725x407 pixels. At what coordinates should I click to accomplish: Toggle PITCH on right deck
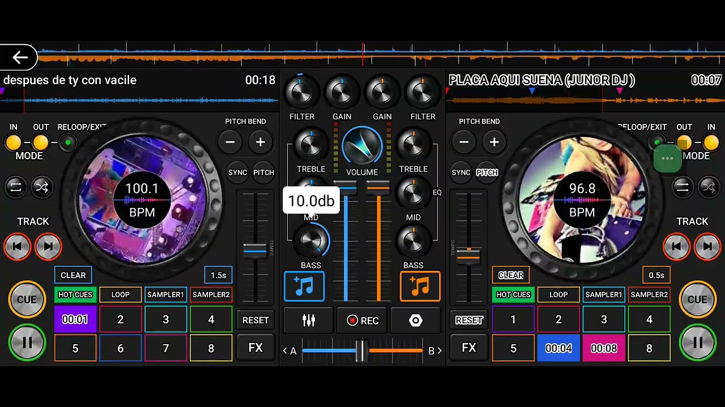pos(487,172)
